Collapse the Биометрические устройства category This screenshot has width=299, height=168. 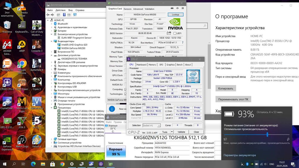point(51,34)
